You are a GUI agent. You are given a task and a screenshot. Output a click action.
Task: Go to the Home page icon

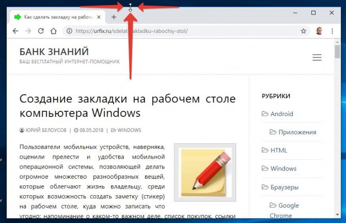click(53, 31)
